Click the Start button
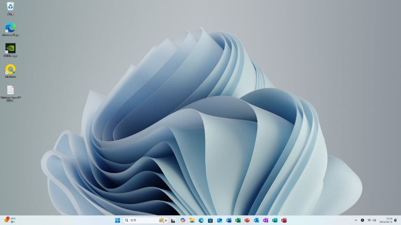Viewport: 401px width, 225px height. click(x=117, y=220)
